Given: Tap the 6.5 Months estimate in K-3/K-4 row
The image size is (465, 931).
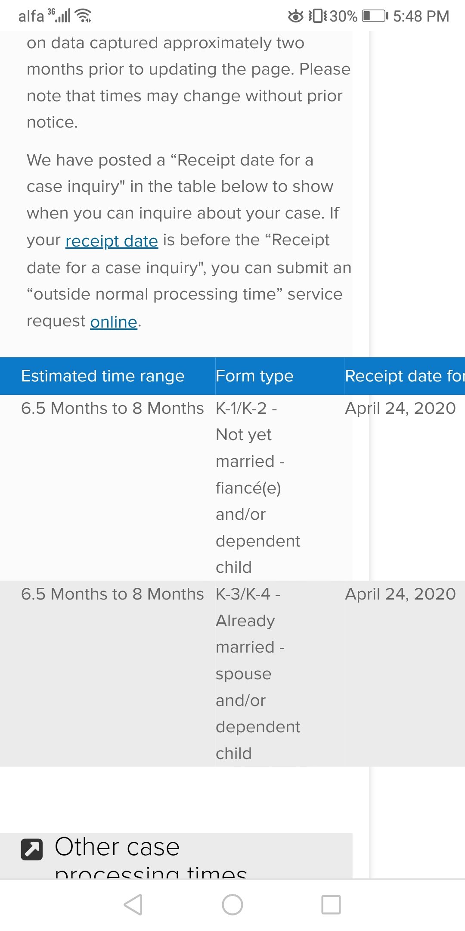Looking at the screenshot, I should tap(112, 594).
